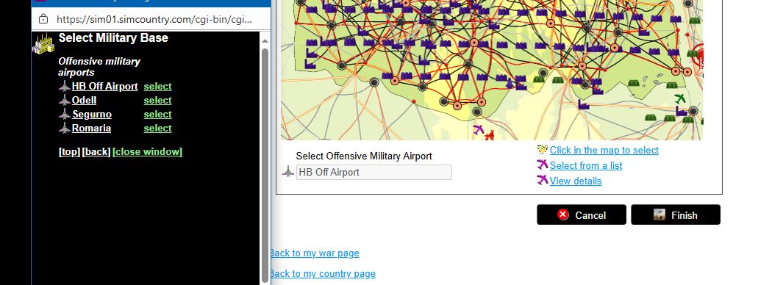Click the 'Click in the map to select' link
The height and width of the screenshot is (285, 772).
pos(604,150)
